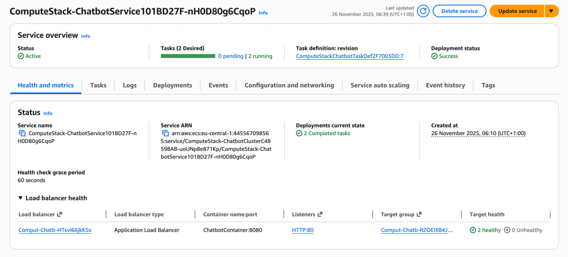Click the deployment Success check icon
The width and height of the screenshot is (568, 257).
(434, 56)
